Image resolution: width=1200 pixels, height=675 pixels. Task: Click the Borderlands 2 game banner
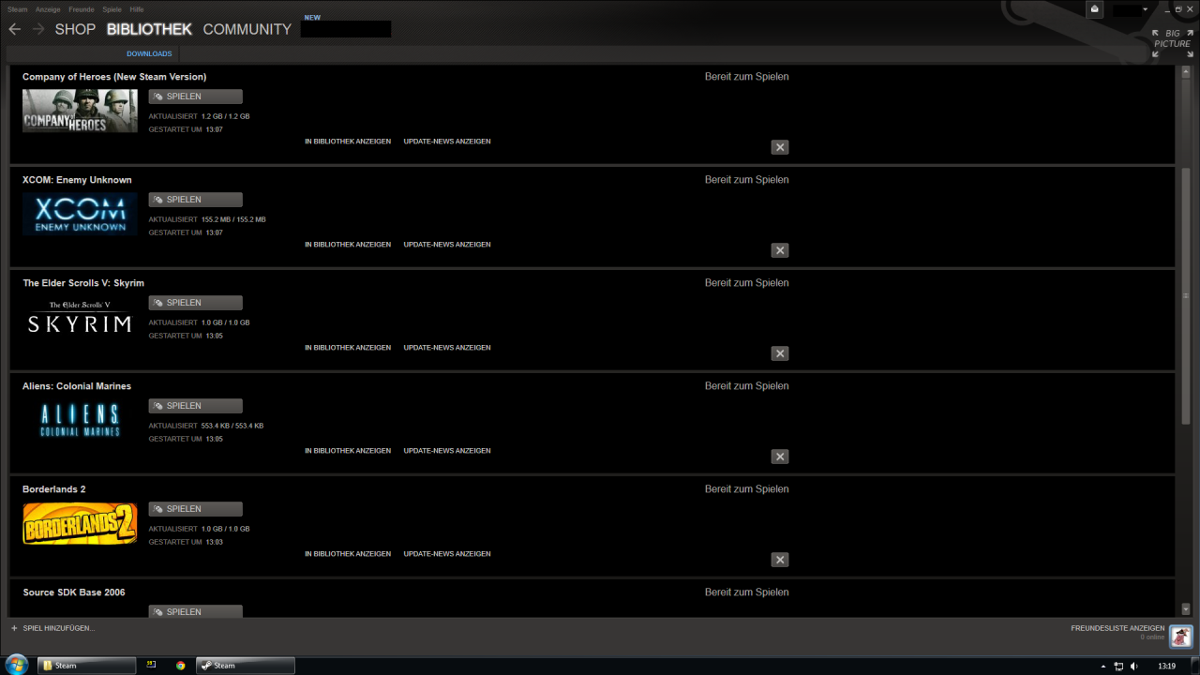pyautogui.click(x=80, y=523)
